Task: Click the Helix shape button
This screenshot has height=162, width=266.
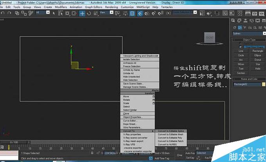Action: [258, 69]
